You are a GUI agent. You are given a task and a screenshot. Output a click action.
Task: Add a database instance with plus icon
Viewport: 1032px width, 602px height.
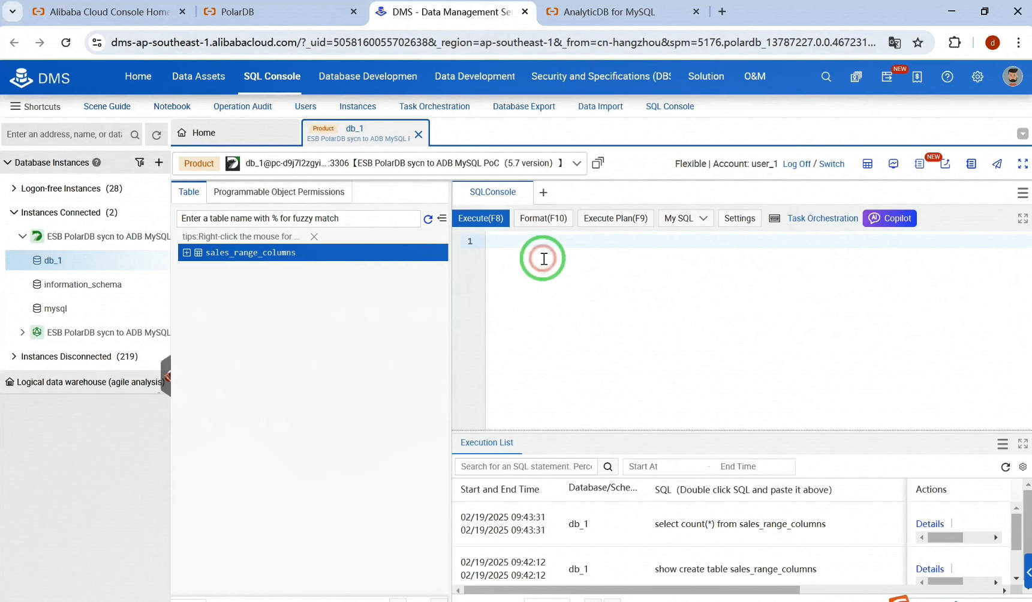click(x=159, y=162)
